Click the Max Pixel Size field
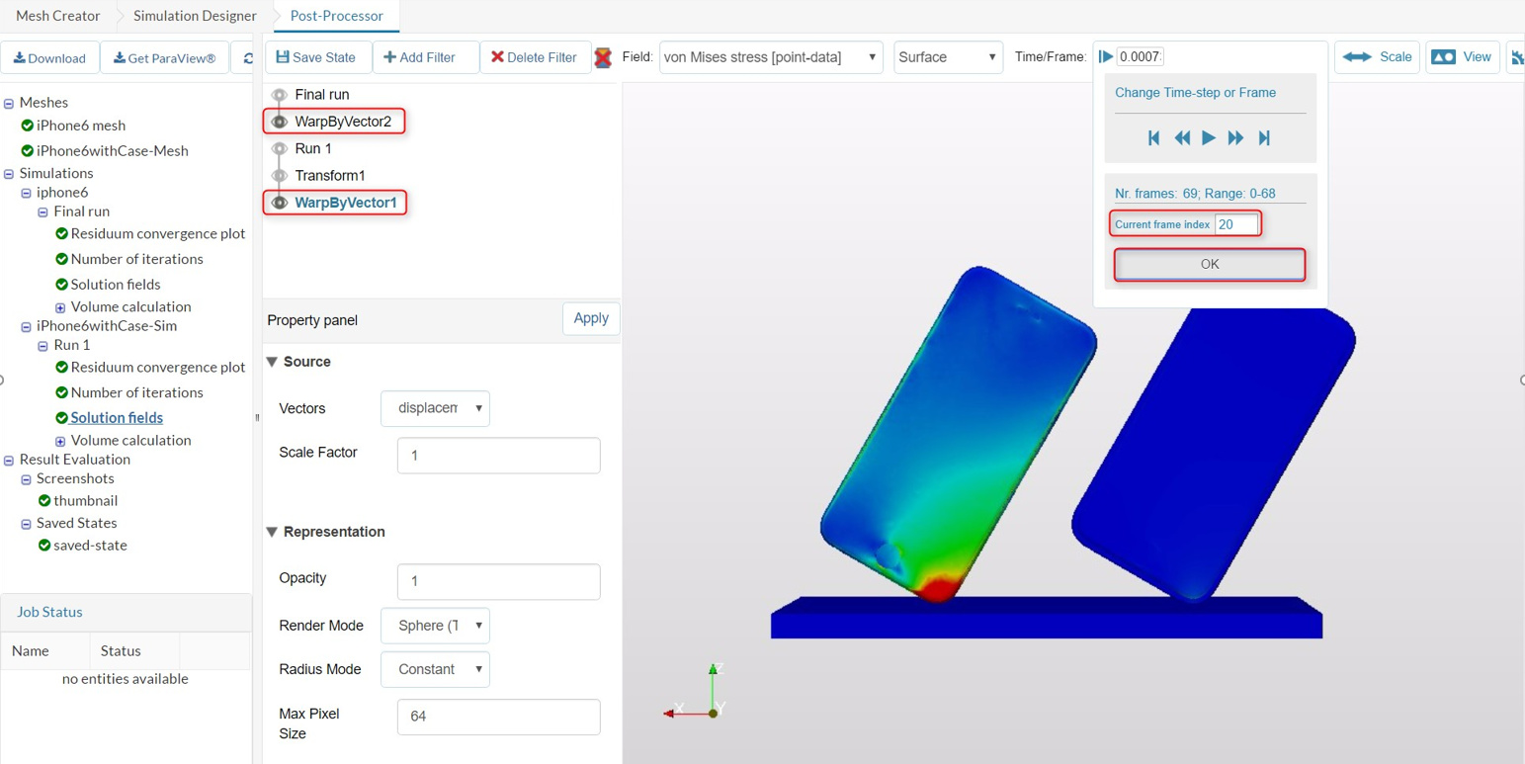 click(498, 717)
